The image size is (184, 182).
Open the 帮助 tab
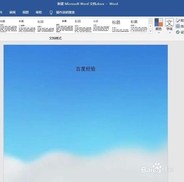[x=39, y=12]
